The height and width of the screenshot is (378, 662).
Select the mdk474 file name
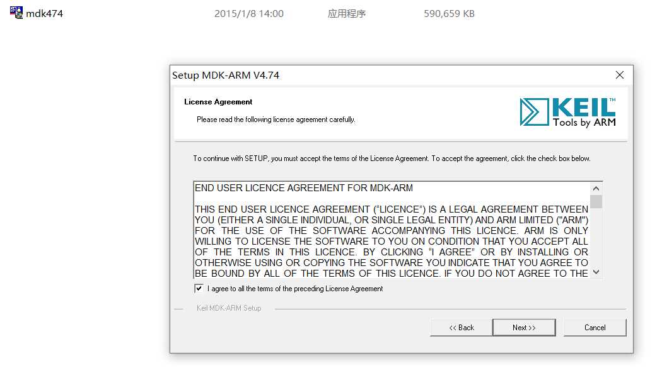[x=44, y=13]
